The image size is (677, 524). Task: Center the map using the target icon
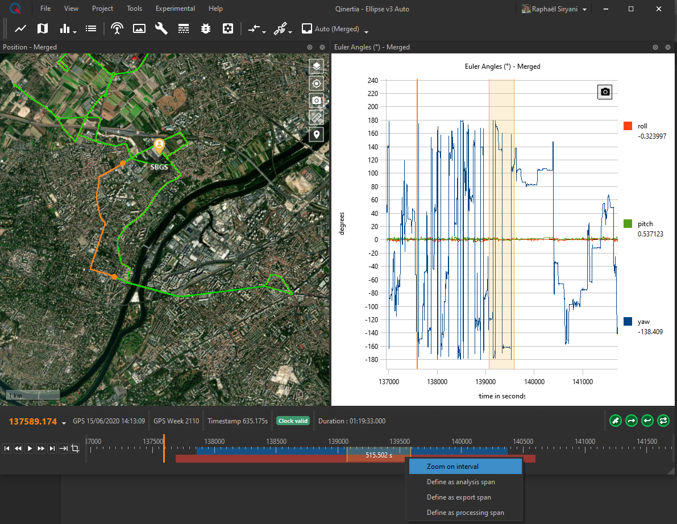point(317,84)
